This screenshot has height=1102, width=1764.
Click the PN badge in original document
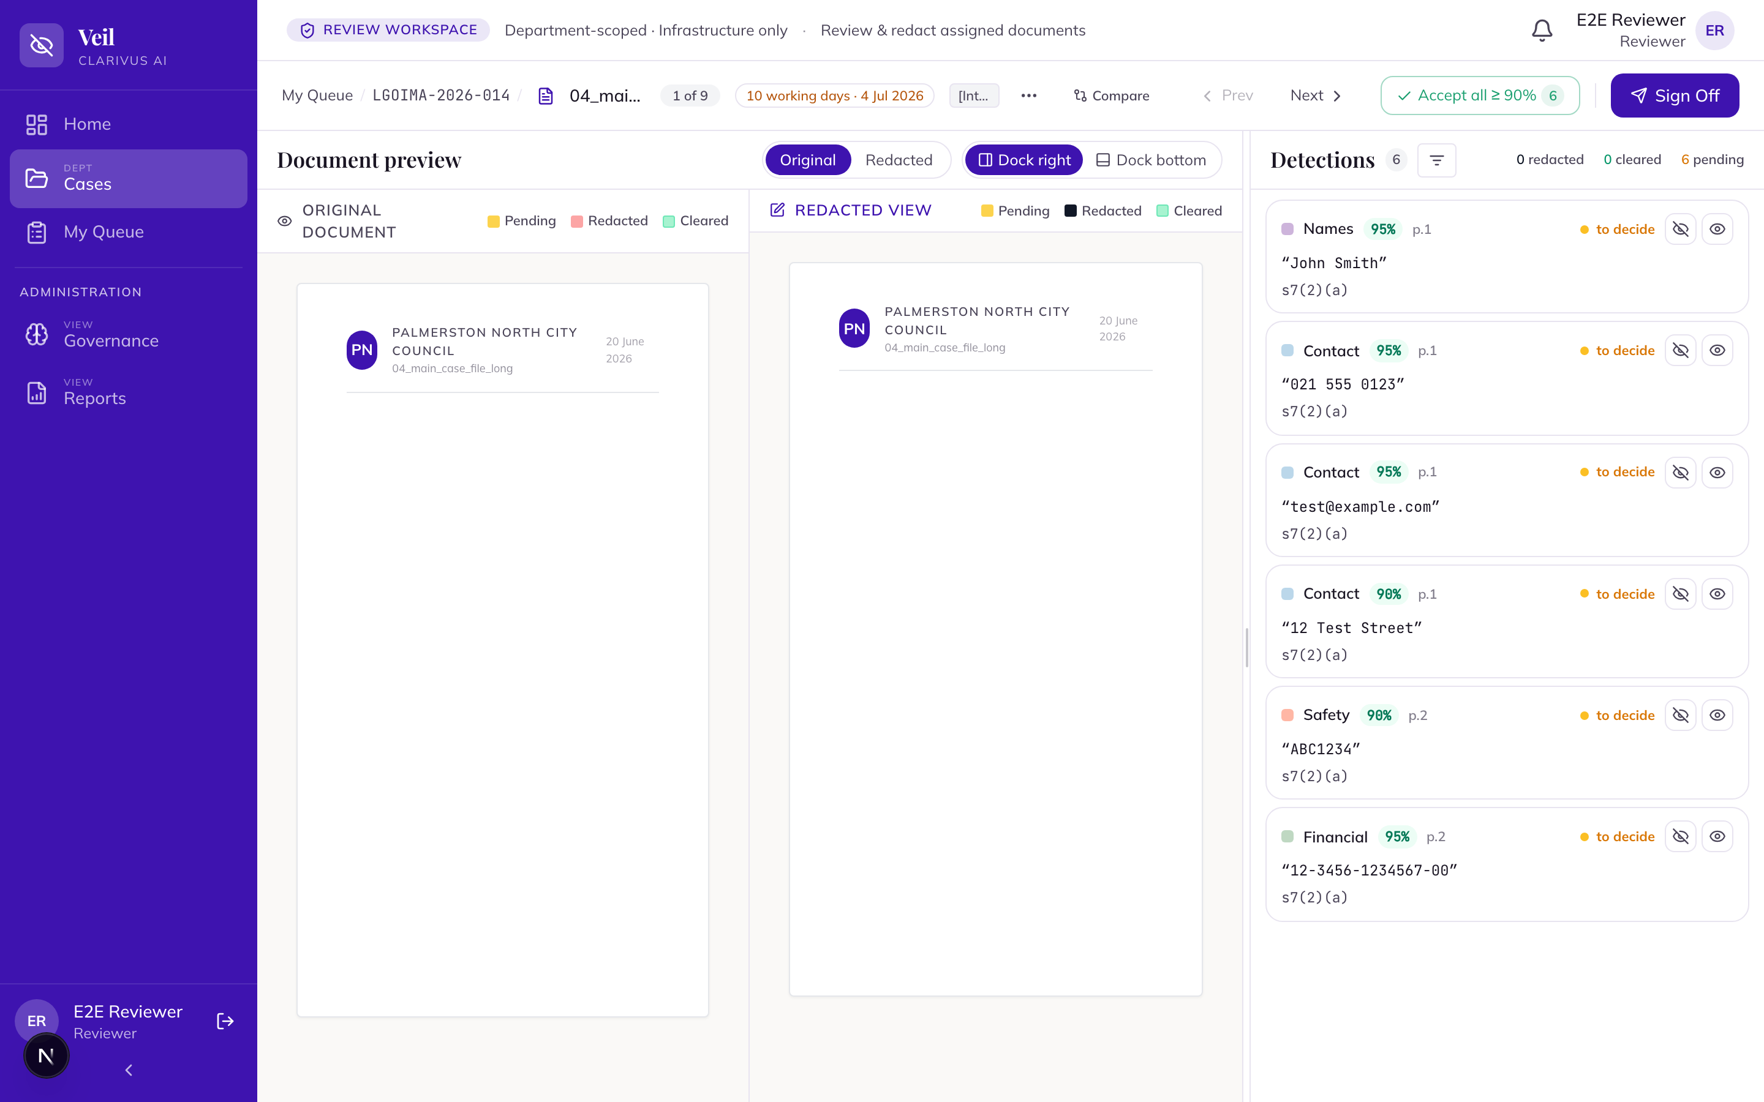point(361,350)
